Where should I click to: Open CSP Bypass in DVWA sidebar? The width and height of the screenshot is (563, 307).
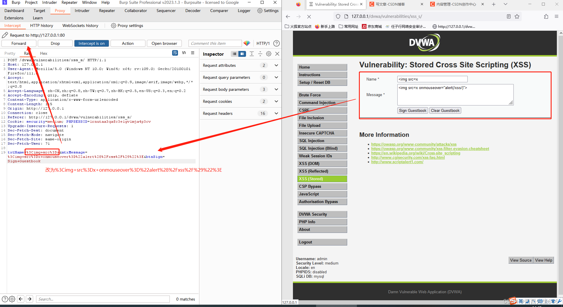click(x=322, y=186)
